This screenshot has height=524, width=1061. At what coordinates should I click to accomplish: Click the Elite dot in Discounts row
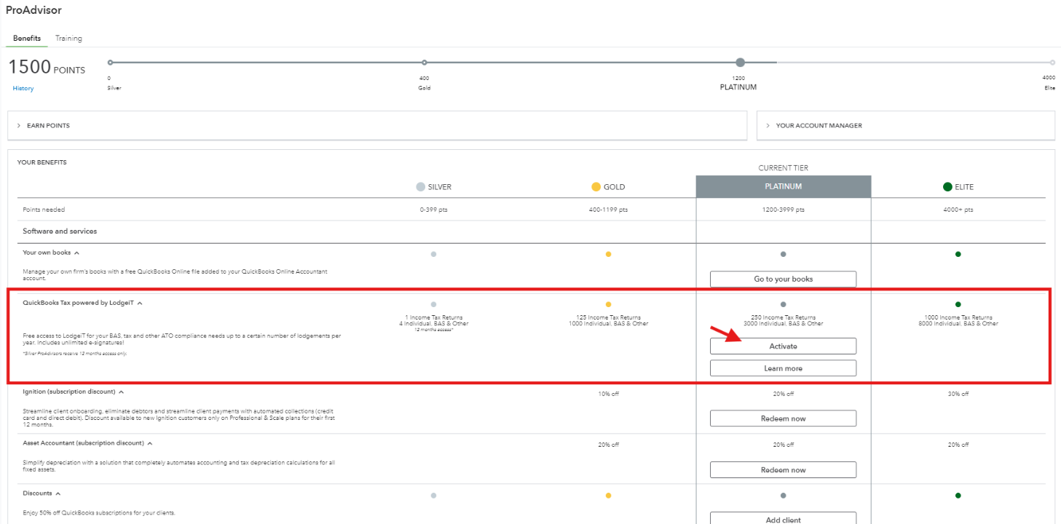[x=958, y=496]
